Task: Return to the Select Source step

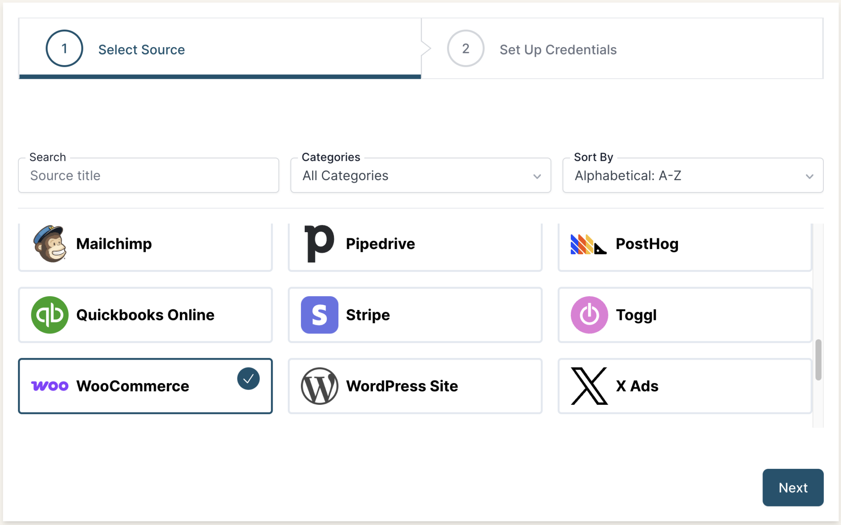Action: click(141, 49)
